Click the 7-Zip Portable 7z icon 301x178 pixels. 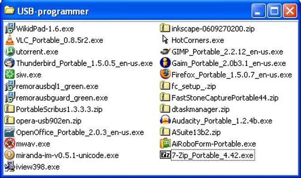point(165,155)
